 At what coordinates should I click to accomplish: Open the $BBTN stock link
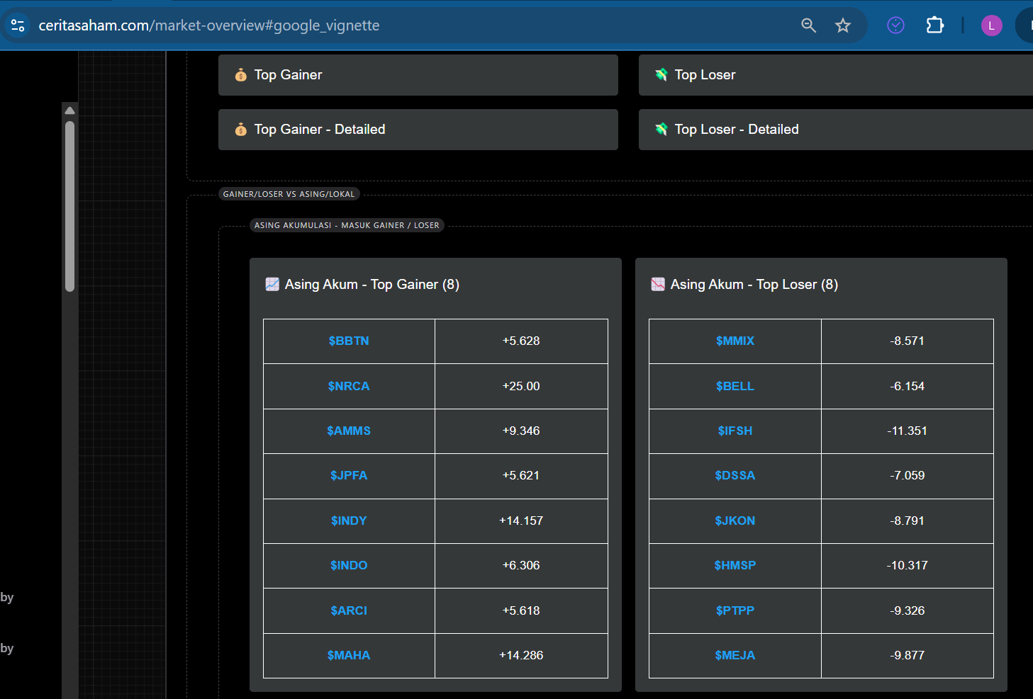(x=349, y=341)
